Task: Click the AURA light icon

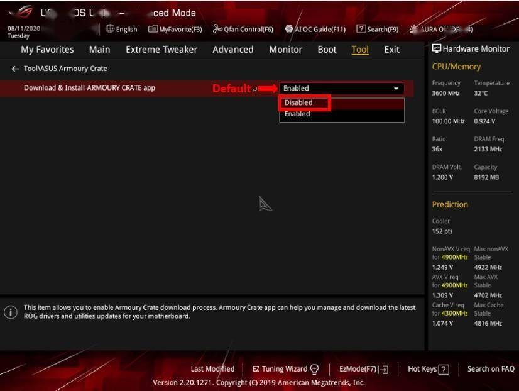Action: click(x=413, y=29)
